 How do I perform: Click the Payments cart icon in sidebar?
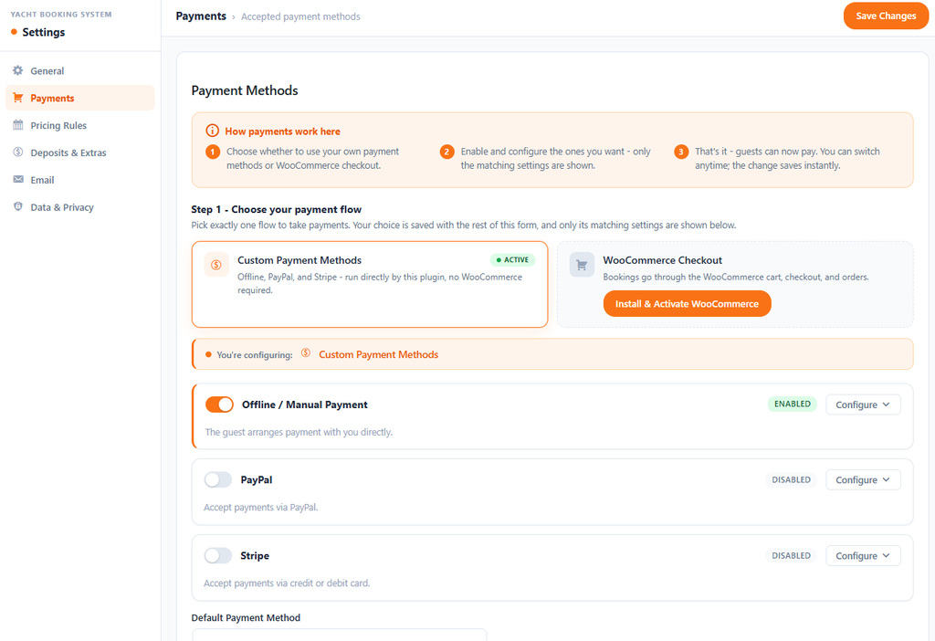(18, 98)
